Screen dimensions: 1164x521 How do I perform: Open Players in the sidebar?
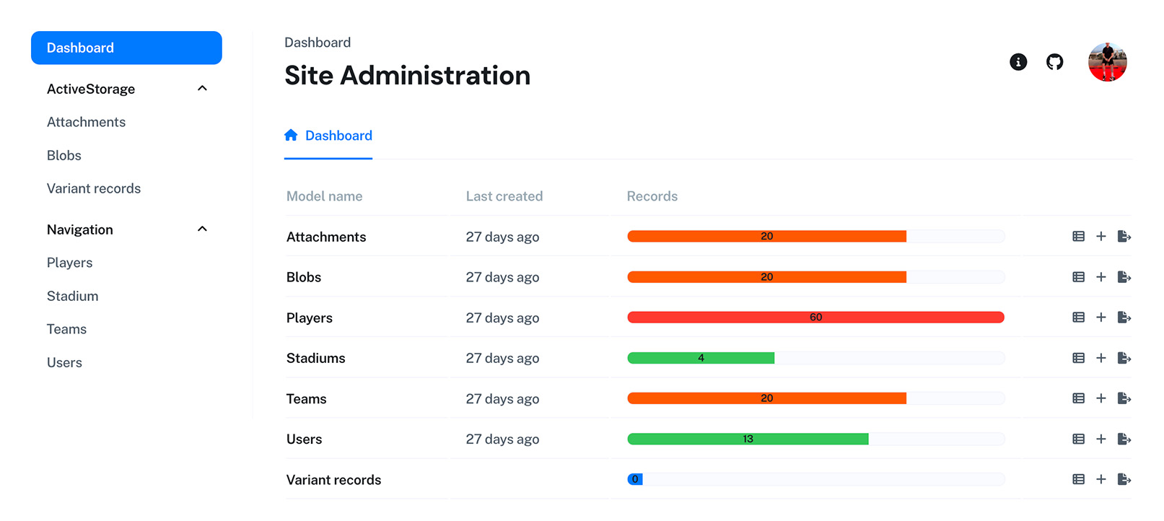70,263
